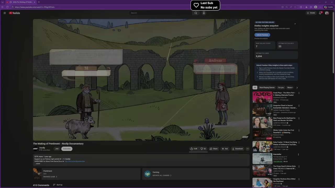Open options for Interstellar video

tap(299, 155)
